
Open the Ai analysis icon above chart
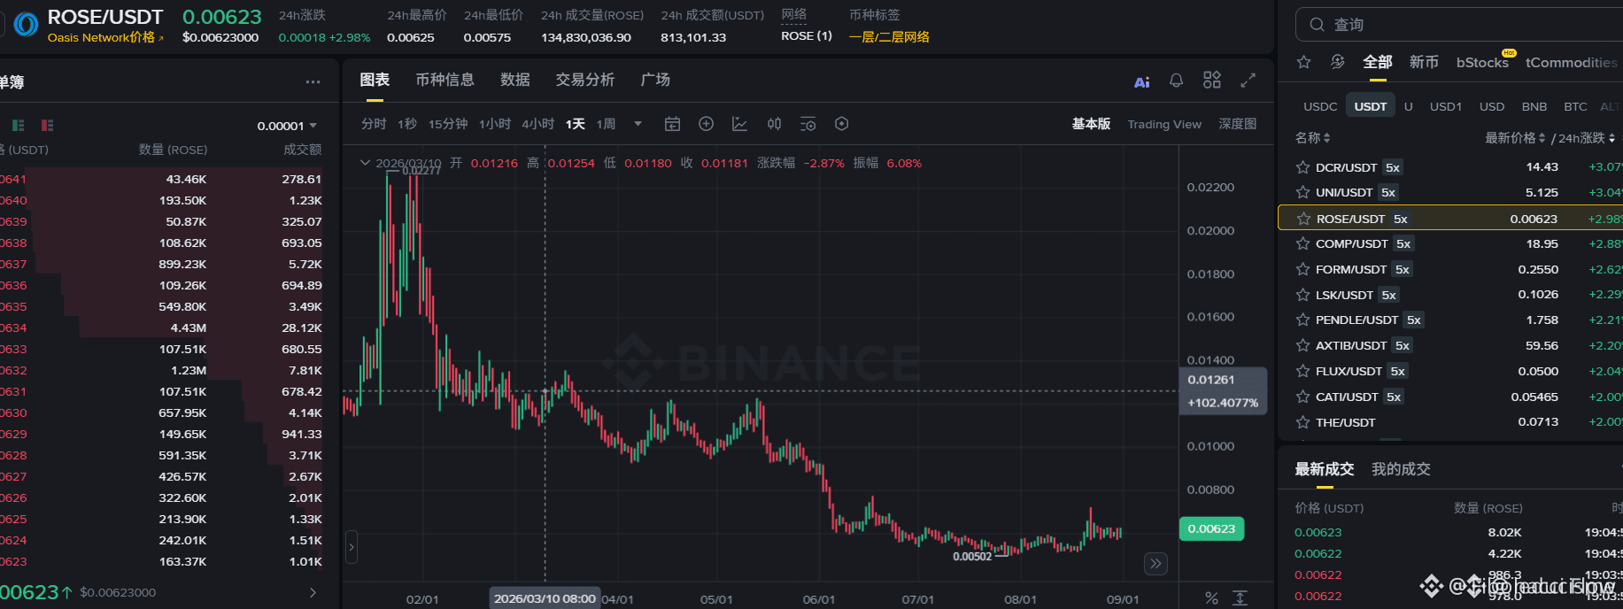[x=1141, y=81]
